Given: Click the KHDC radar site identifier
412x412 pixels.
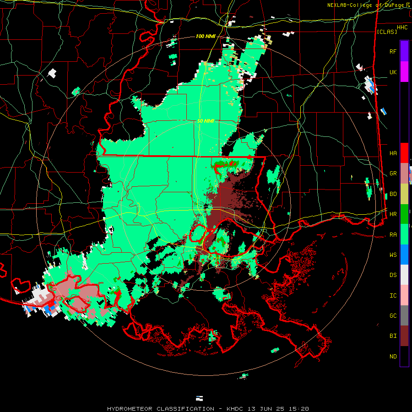Looking at the screenshot, I should (236, 409).
